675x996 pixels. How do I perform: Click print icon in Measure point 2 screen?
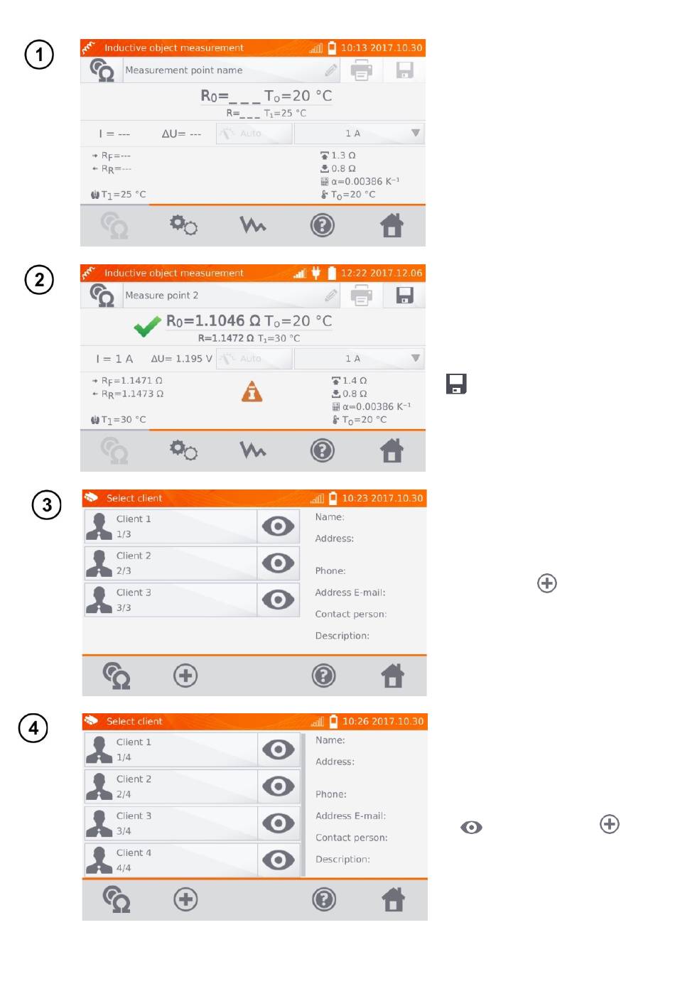click(x=362, y=296)
